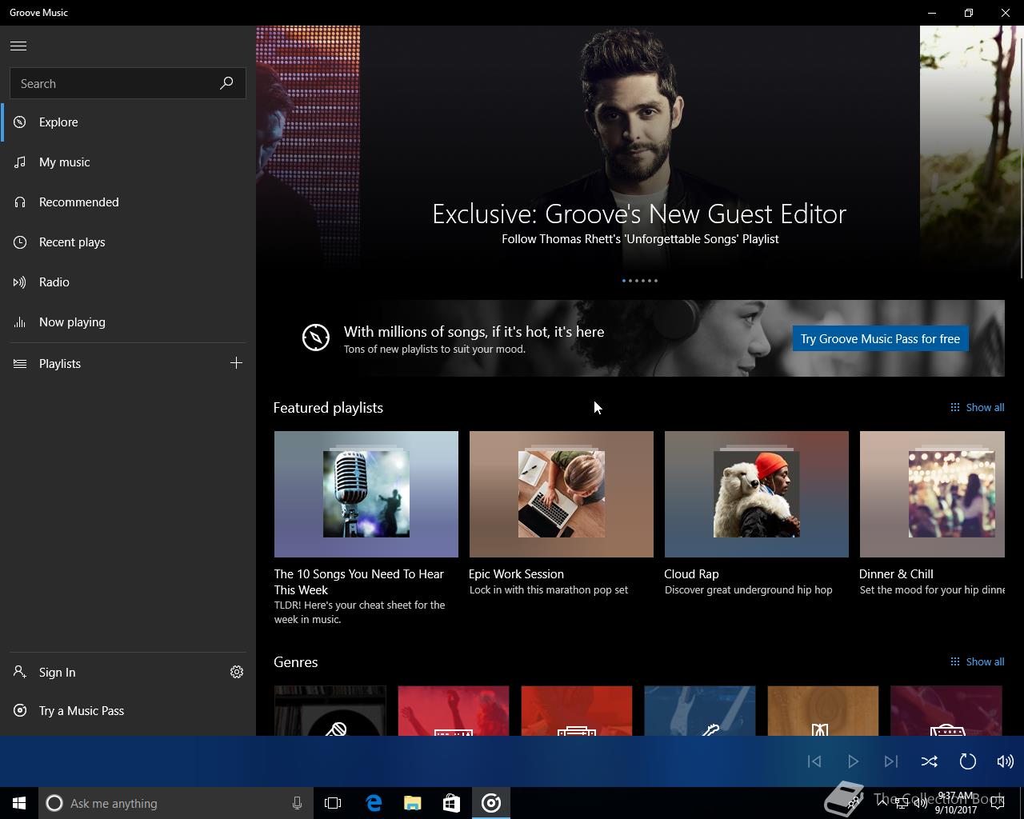
Task: Click the compass icon in promo banner
Action: point(316,338)
